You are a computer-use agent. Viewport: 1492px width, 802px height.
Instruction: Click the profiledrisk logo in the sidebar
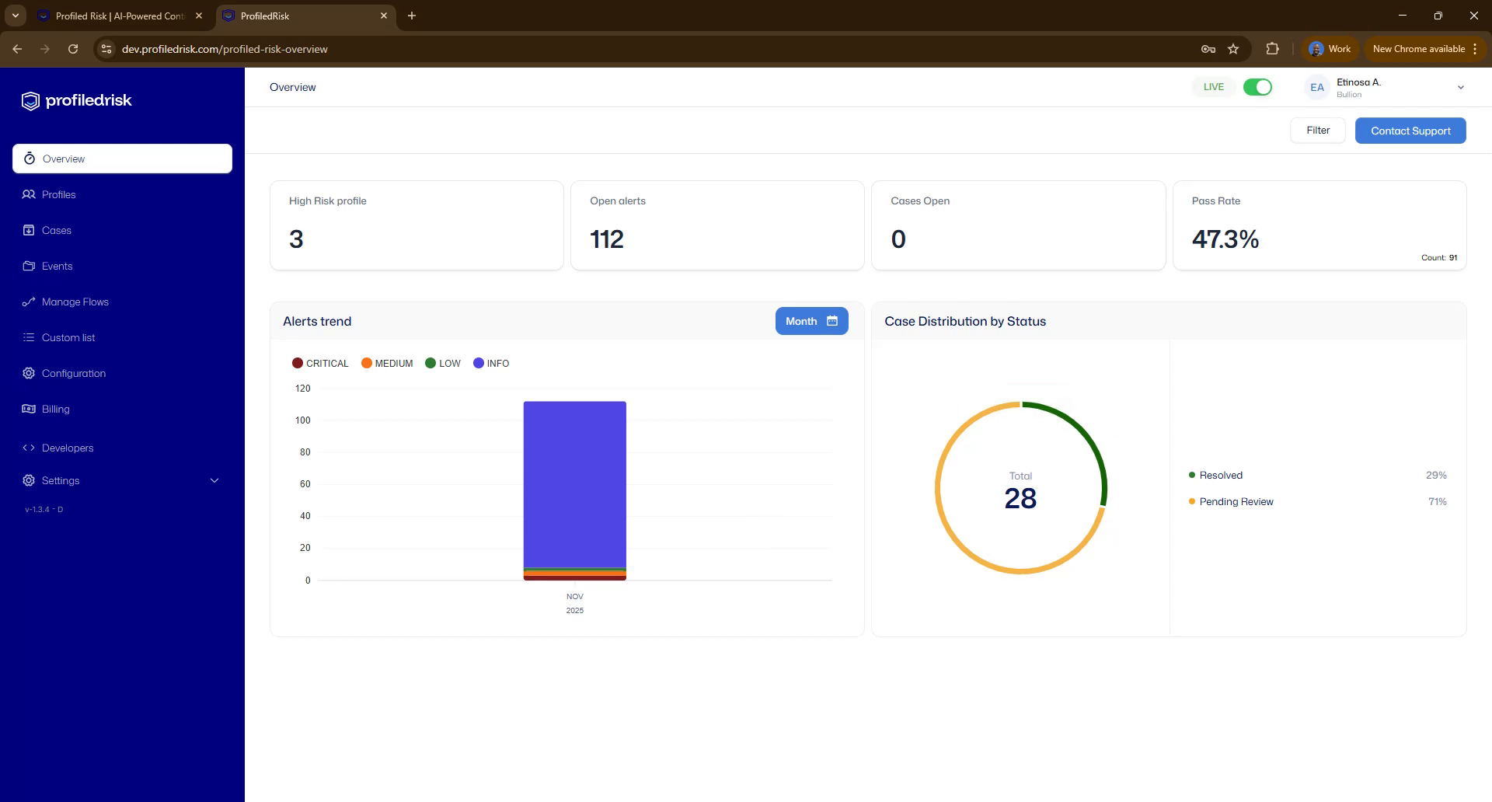(76, 100)
